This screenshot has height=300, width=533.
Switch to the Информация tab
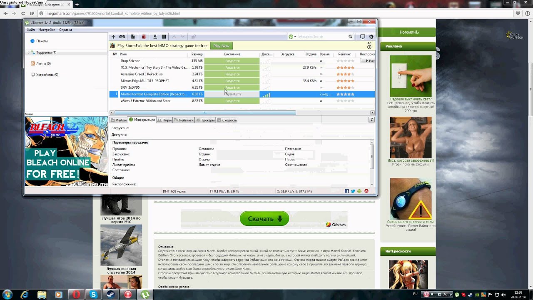tap(142, 120)
